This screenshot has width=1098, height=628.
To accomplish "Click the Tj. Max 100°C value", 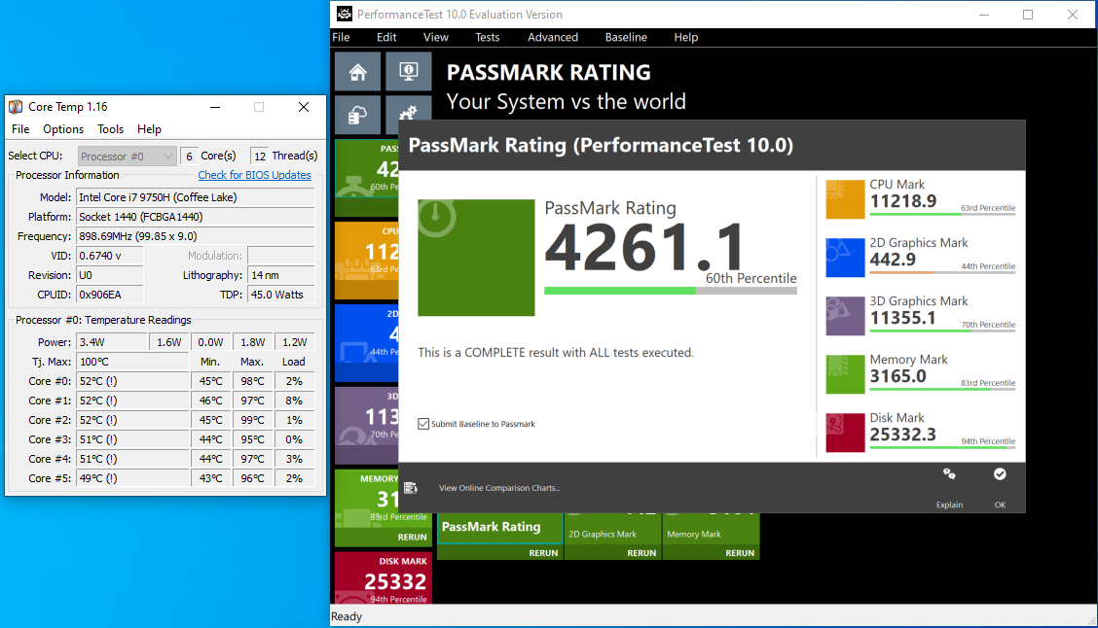I will coord(132,362).
